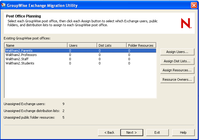Go back to the previous step

click(109, 132)
